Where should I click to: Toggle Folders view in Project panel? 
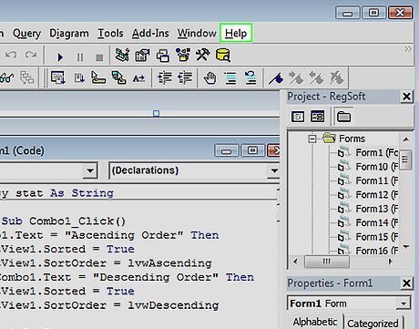coord(343,117)
